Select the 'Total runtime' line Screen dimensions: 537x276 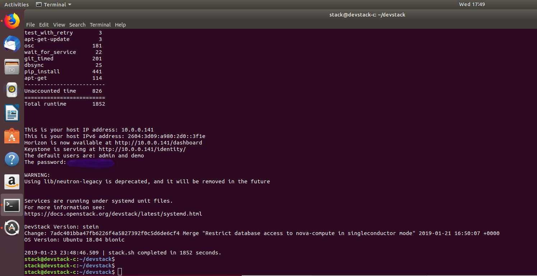tap(65, 104)
